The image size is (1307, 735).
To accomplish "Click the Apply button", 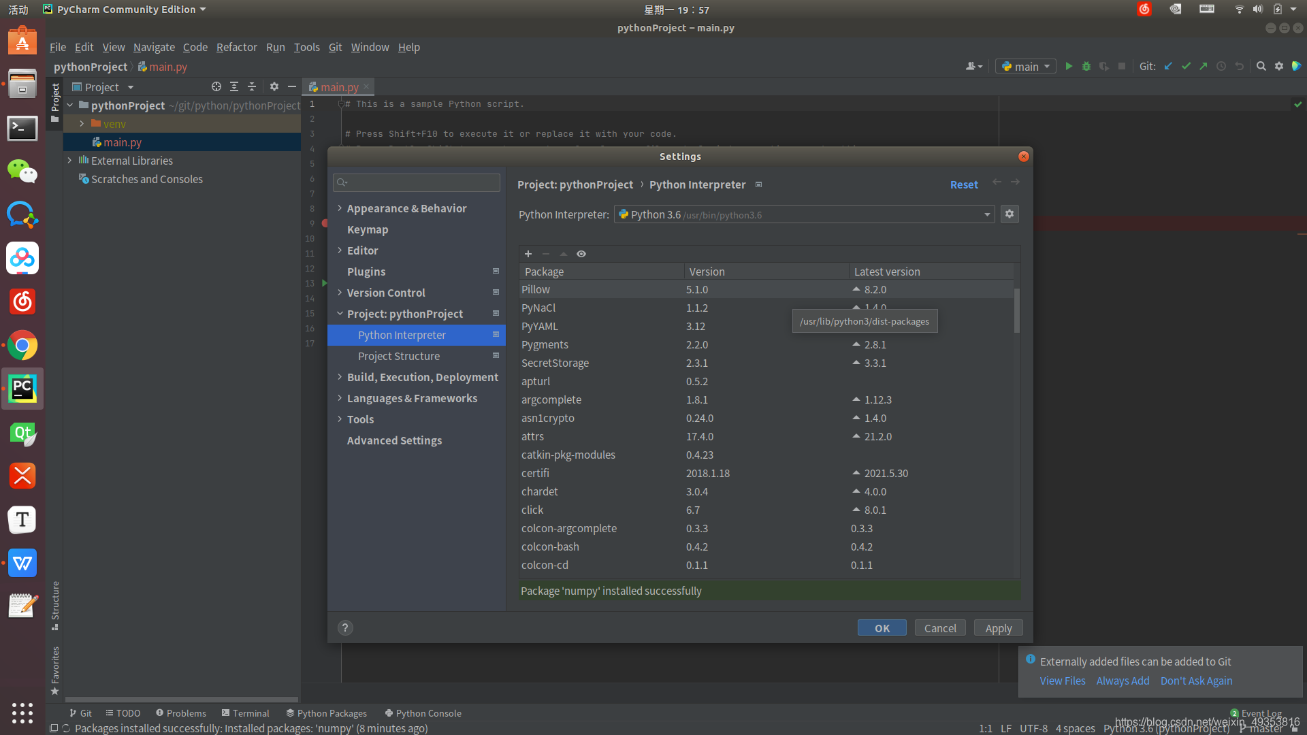I will click(x=999, y=627).
